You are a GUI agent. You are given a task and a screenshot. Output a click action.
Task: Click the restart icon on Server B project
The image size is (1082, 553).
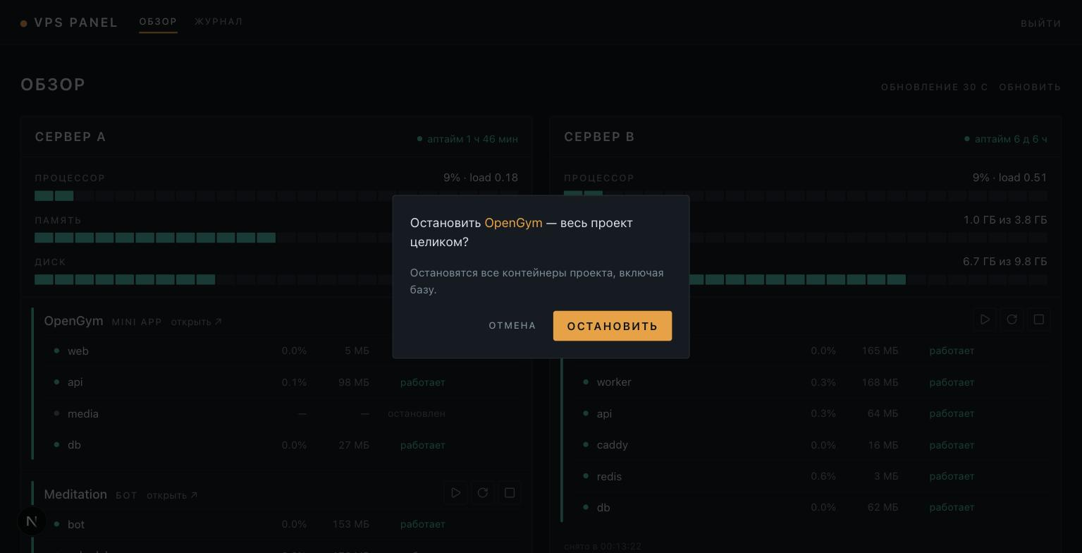[1012, 320]
